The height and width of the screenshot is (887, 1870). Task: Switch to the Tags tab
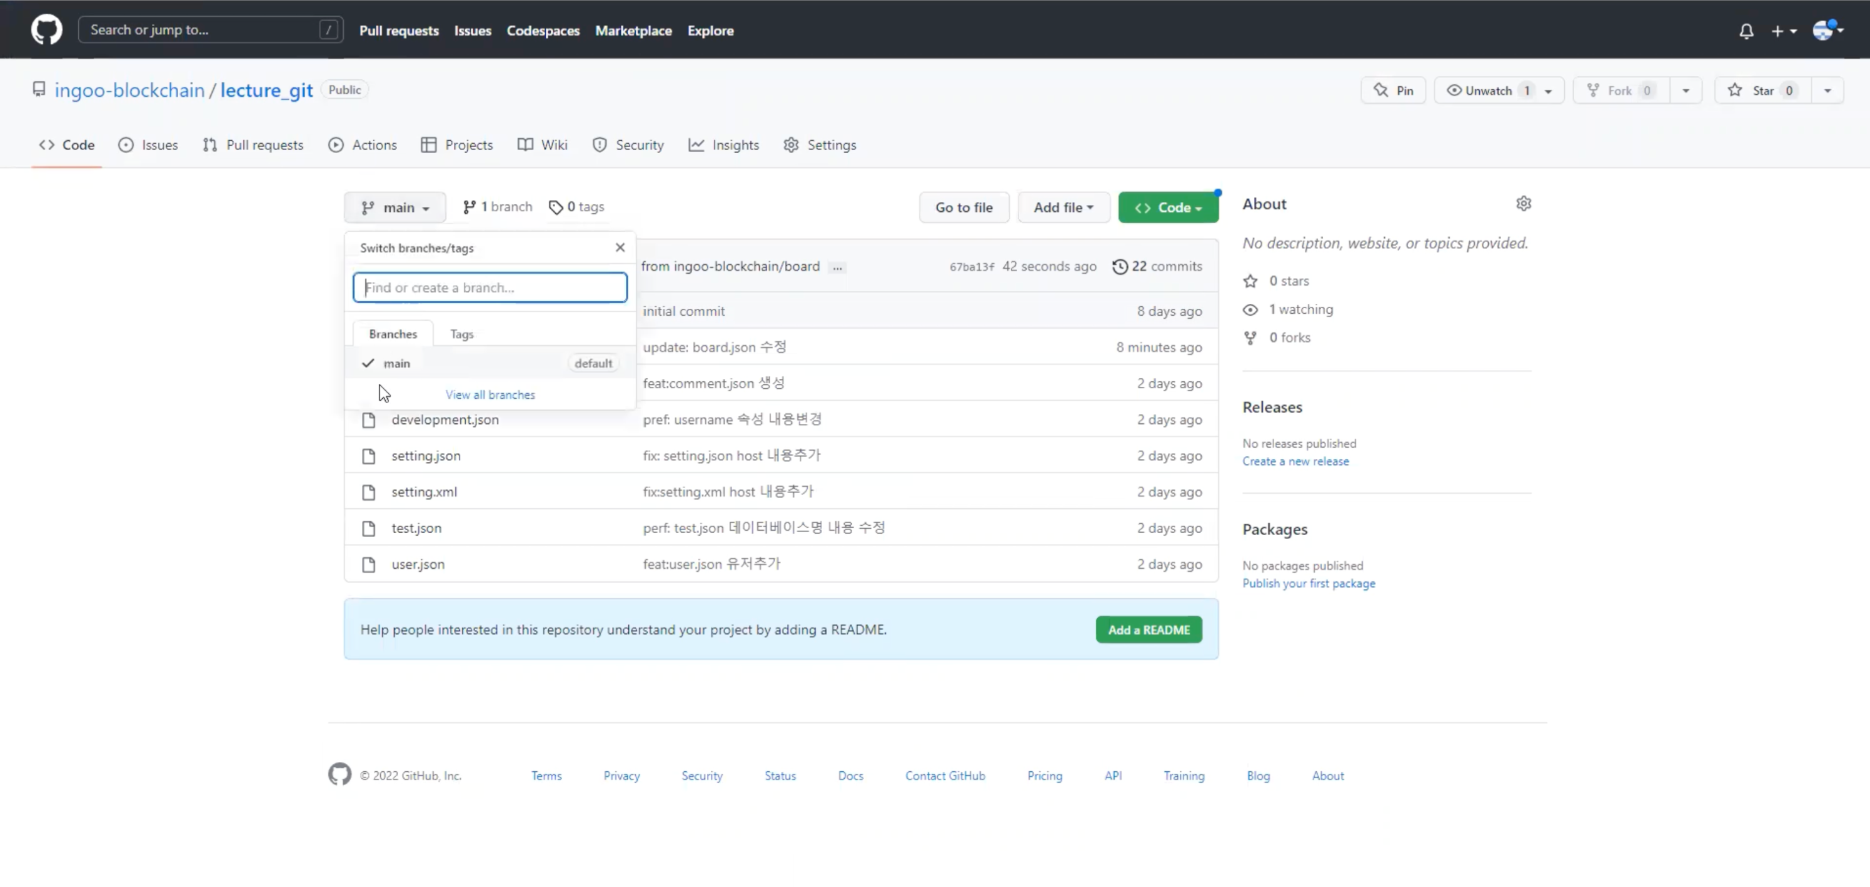pos(461,334)
